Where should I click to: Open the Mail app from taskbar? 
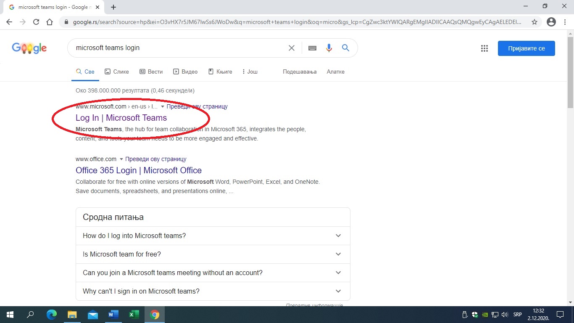(x=92, y=315)
